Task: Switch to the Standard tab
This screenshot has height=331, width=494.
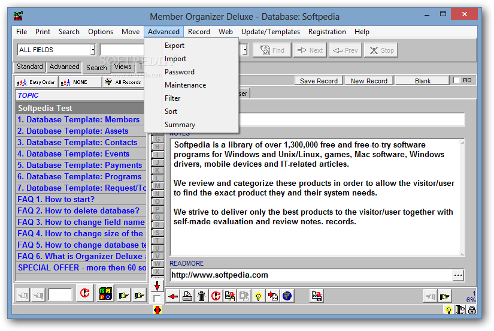Action: click(x=29, y=67)
